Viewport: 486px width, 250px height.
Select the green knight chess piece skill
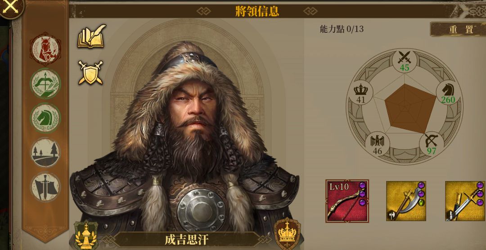point(45,118)
